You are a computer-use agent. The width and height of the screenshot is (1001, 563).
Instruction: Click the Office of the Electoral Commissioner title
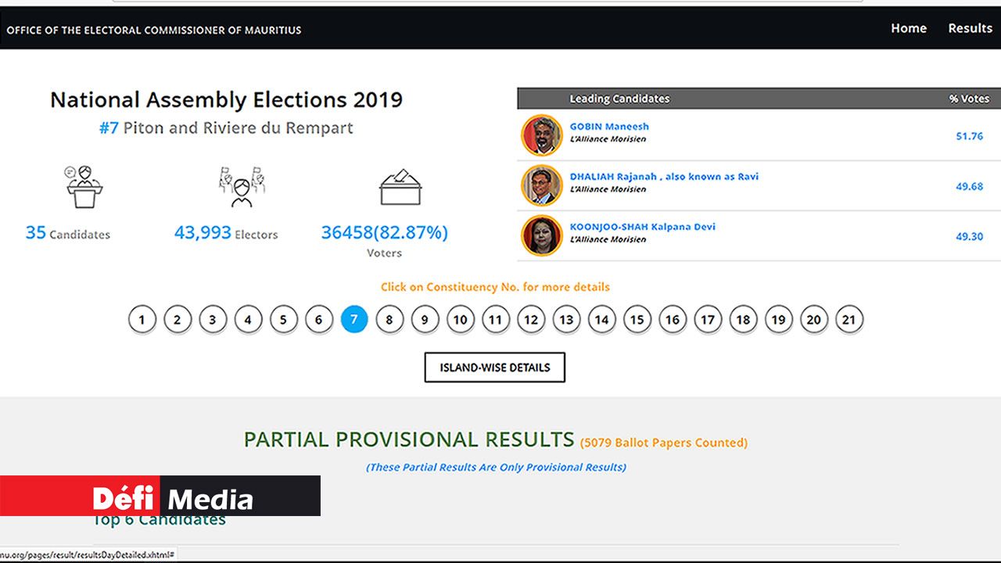[154, 30]
